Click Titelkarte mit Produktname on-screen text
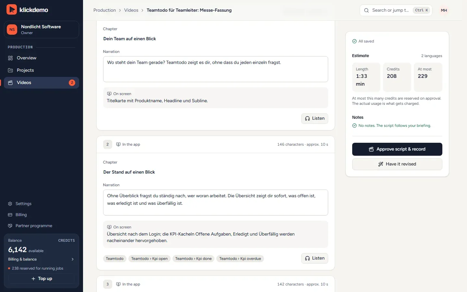Screen dimensions: 467x292 [x=157, y=101]
